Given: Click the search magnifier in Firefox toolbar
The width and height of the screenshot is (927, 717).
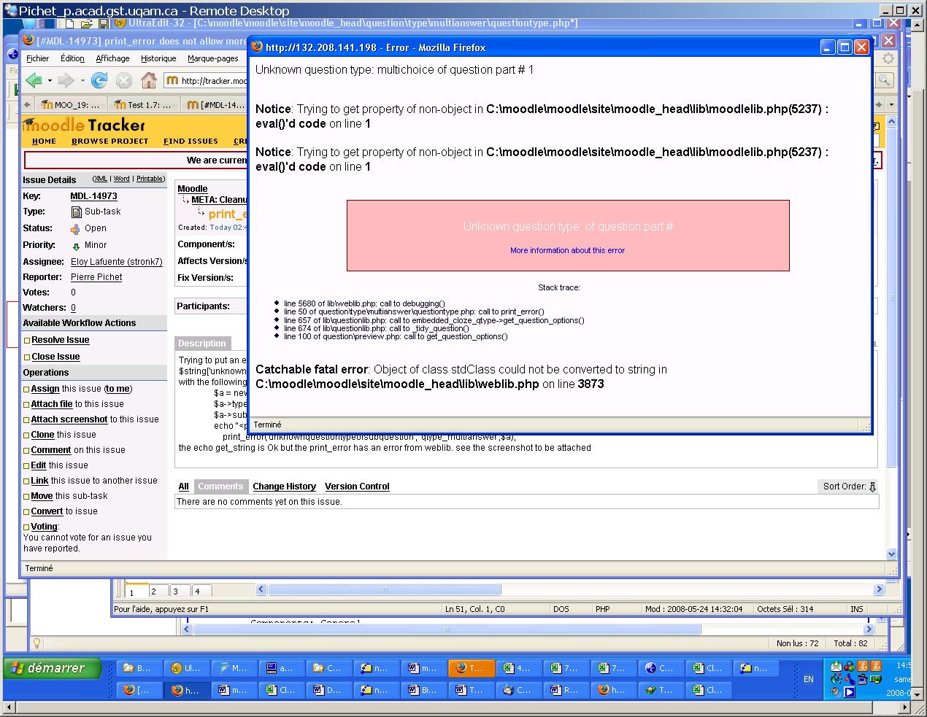Looking at the screenshot, I should [885, 80].
